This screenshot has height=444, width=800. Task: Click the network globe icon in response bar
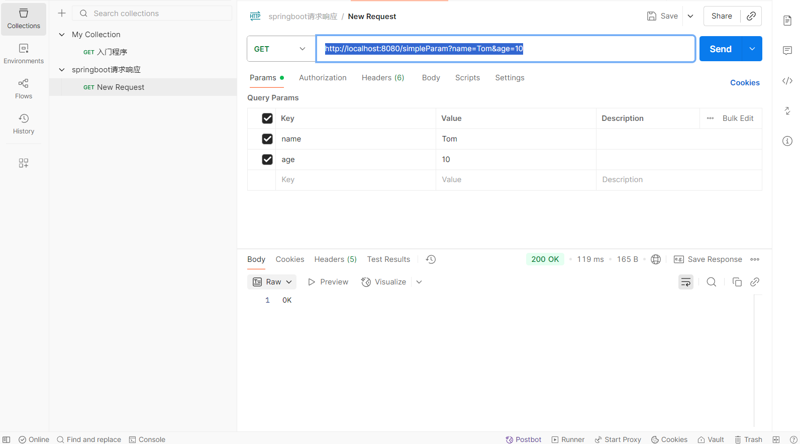coord(656,259)
